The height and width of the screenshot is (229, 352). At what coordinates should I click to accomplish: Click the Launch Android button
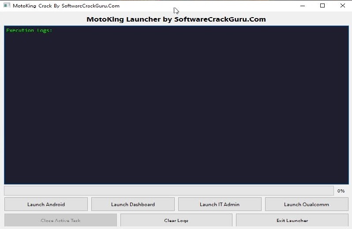[x=46, y=204]
